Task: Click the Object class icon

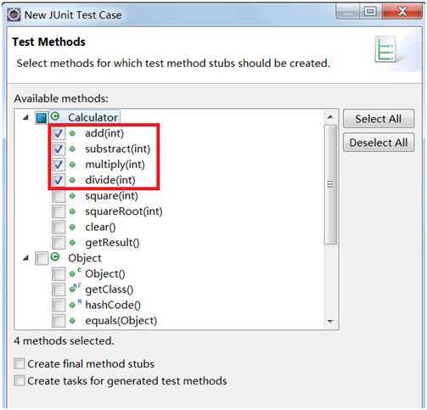Action: (x=55, y=257)
